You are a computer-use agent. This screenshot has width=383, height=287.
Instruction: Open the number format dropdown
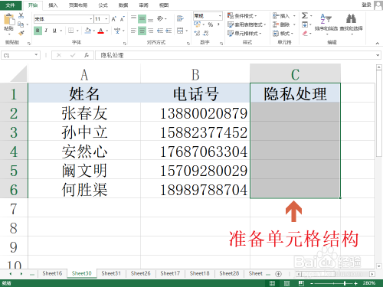point(220,16)
